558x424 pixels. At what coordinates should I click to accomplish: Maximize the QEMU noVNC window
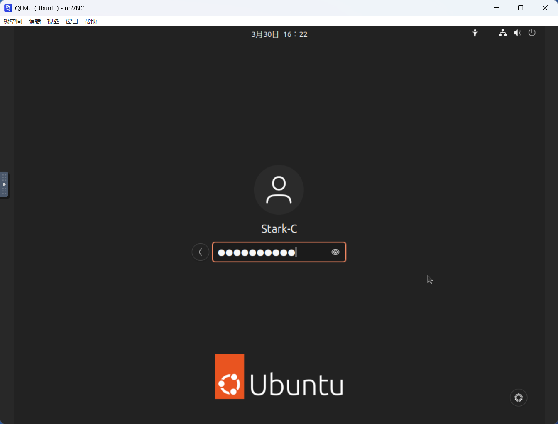point(521,8)
